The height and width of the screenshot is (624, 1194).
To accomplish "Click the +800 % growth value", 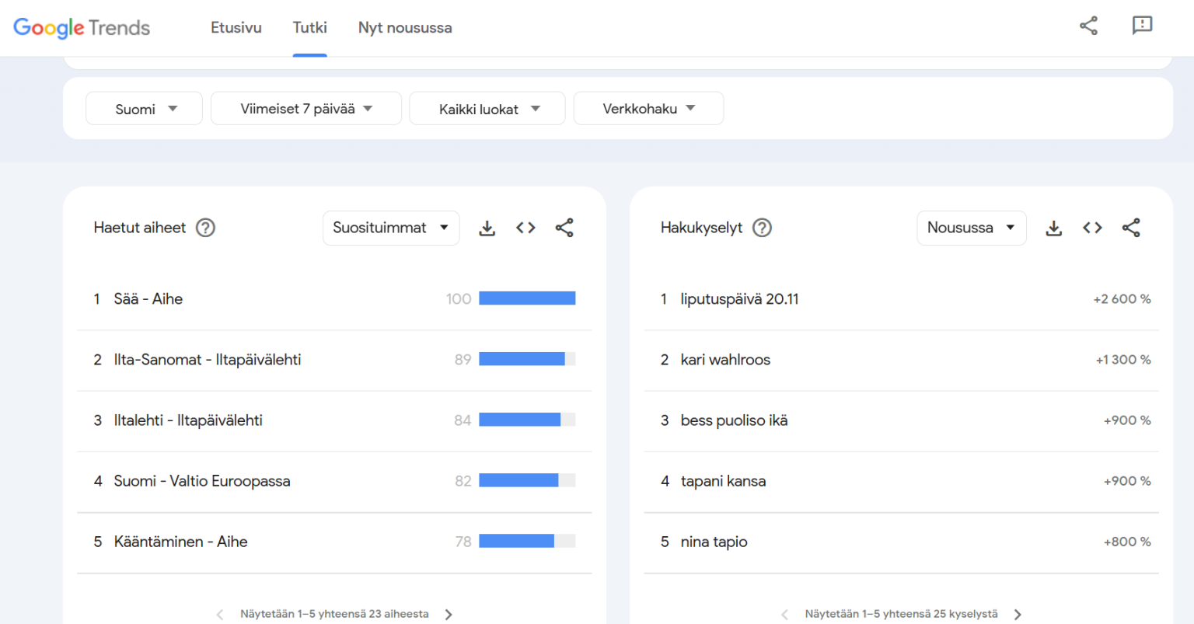I will click(x=1127, y=542).
